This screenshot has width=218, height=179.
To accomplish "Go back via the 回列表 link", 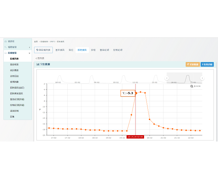I will pyautogui.click(x=40, y=58).
